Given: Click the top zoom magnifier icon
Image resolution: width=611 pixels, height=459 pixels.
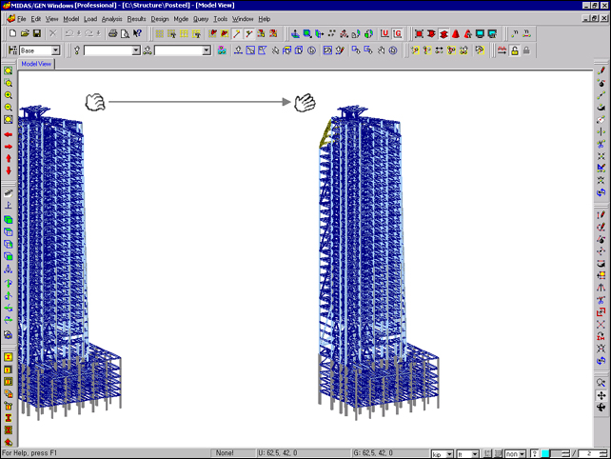Looking at the screenshot, I should tap(9, 71).
